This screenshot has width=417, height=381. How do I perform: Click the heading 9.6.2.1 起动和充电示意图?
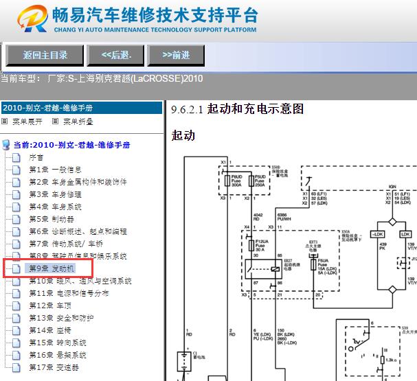tap(237, 109)
